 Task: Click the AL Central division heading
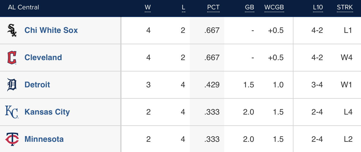24,7
